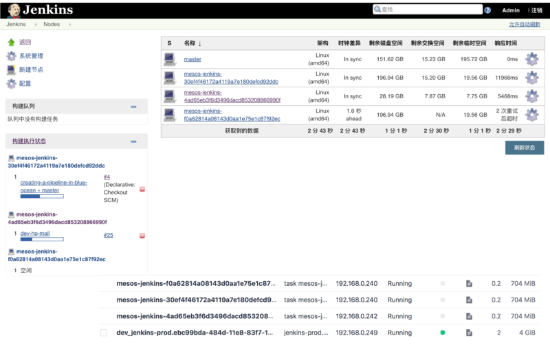This screenshot has width=550, height=345.
Task: Stop the dev-hp-mall build #25 red X
Action: tap(142, 236)
